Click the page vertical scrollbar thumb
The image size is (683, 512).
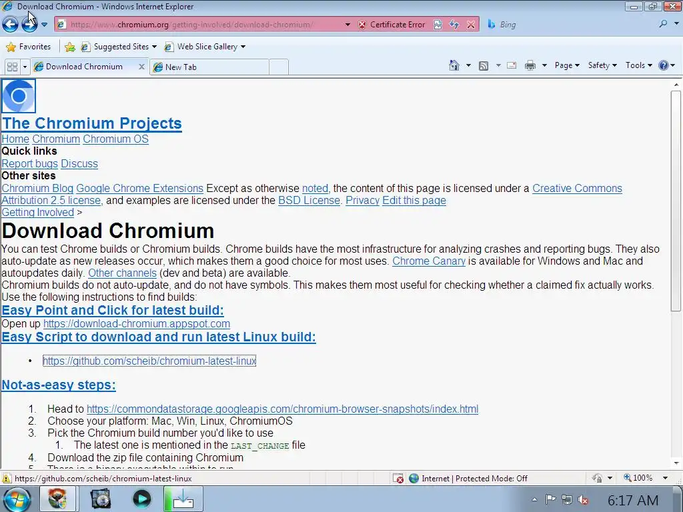(x=676, y=201)
